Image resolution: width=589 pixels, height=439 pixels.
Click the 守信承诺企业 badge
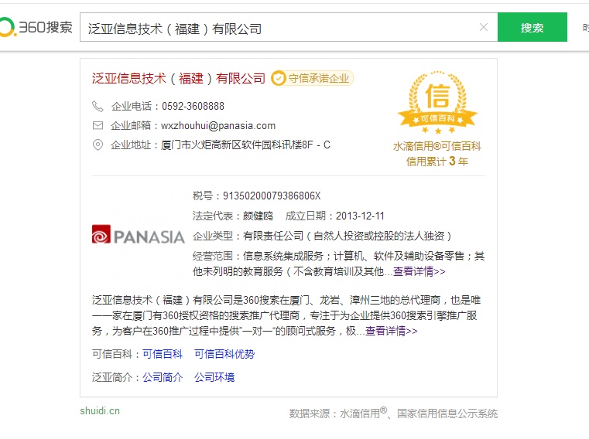point(312,78)
